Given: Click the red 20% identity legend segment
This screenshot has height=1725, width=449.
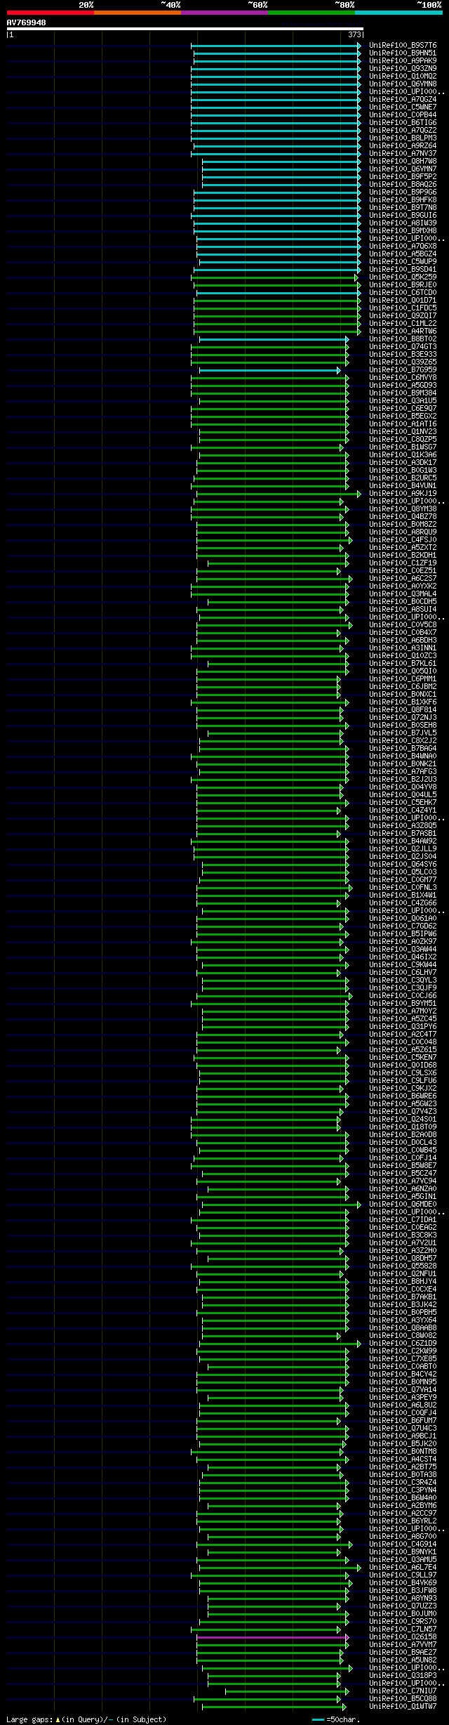Looking at the screenshot, I should point(50,13).
